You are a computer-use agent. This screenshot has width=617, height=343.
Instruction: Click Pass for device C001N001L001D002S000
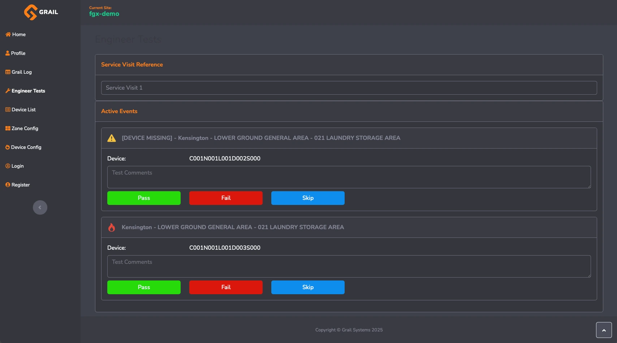pos(144,198)
